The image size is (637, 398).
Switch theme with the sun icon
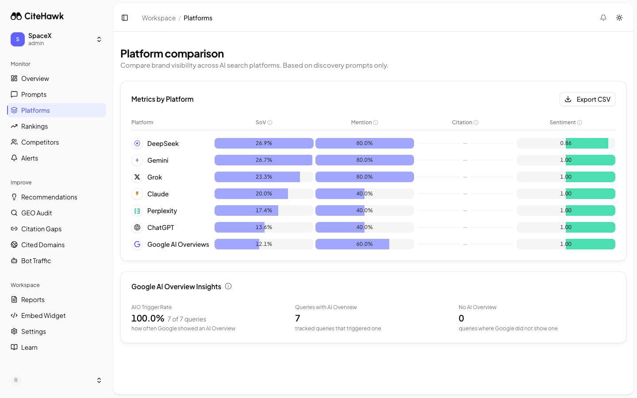[x=619, y=18]
